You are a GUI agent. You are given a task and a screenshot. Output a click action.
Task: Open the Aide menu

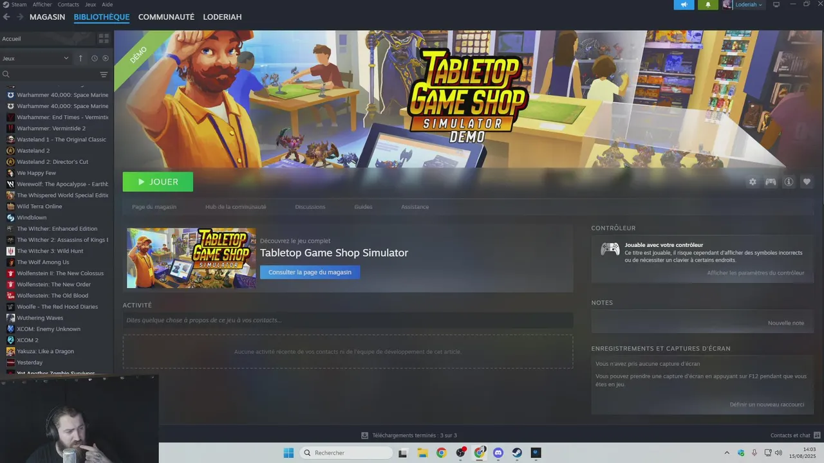tap(107, 5)
